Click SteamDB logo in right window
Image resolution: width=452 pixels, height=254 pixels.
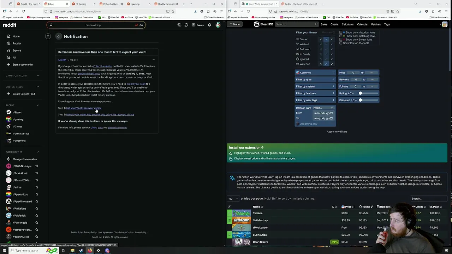[264, 24]
